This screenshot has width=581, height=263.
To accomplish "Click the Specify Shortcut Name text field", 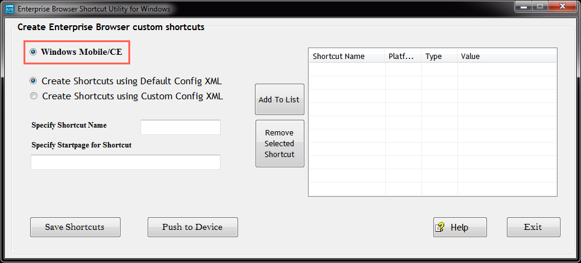I will point(180,127).
